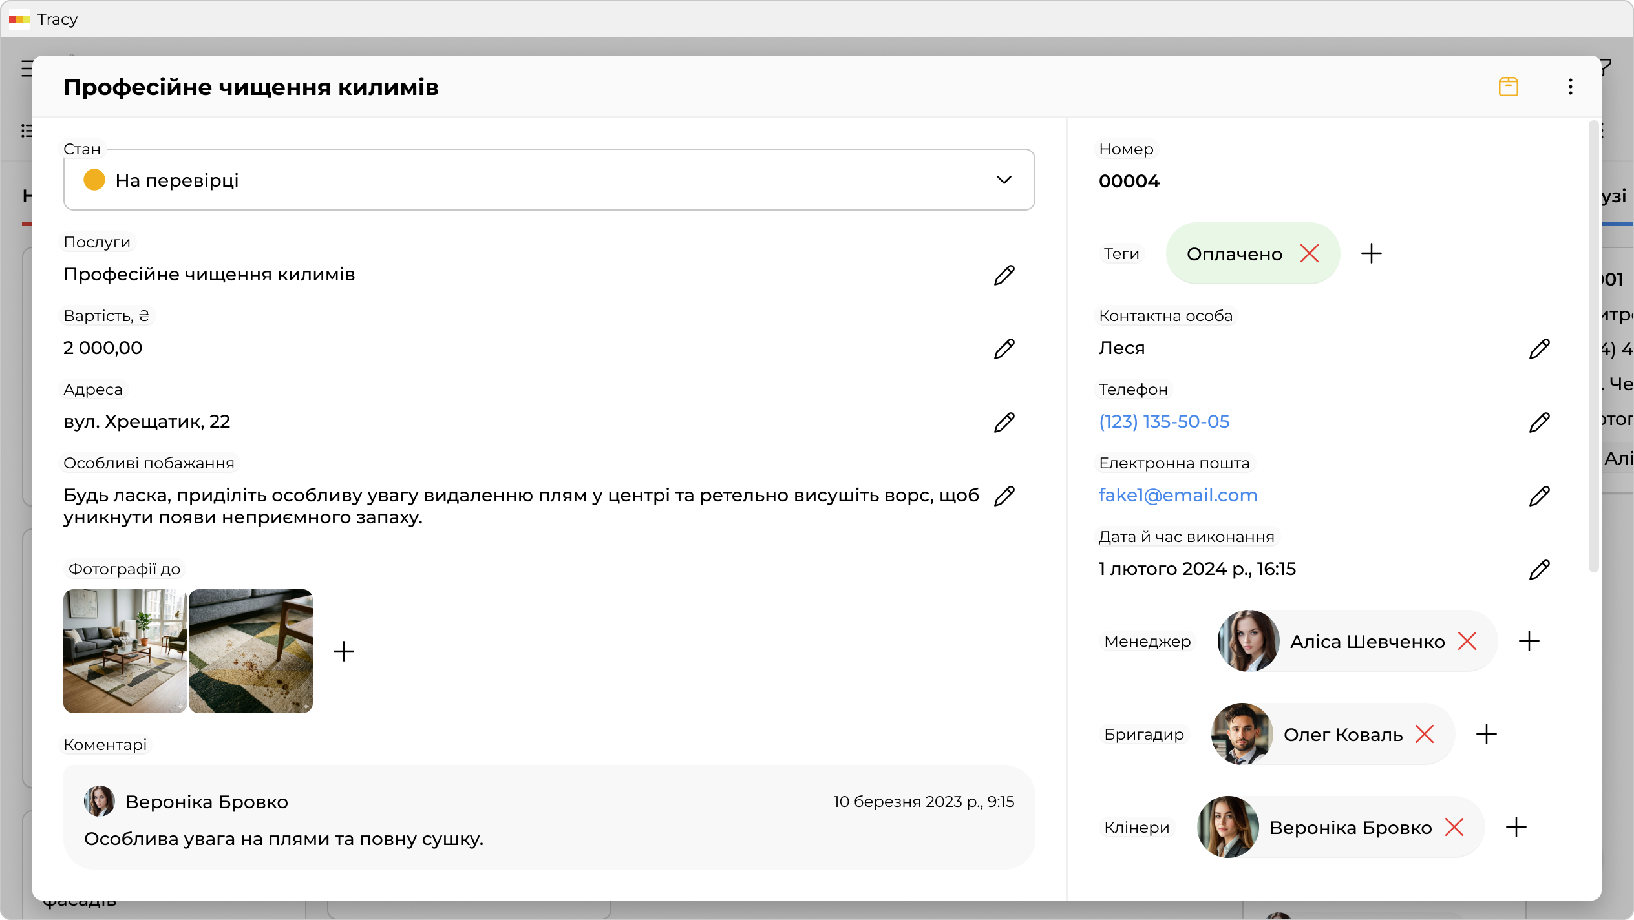Edit the Особливі побажання text
This screenshot has width=1634, height=920.
click(x=1004, y=496)
